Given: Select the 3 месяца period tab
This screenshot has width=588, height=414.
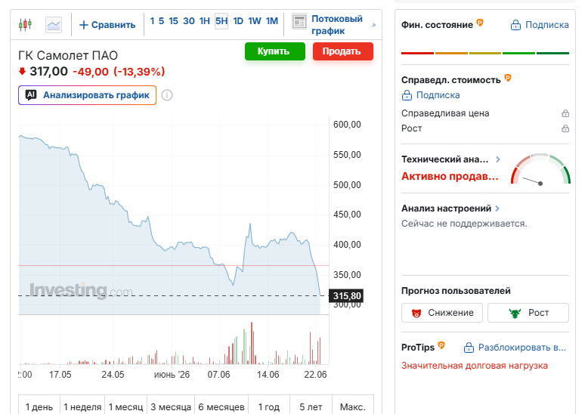Looking at the screenshot, I should click(x=171, y=407).
